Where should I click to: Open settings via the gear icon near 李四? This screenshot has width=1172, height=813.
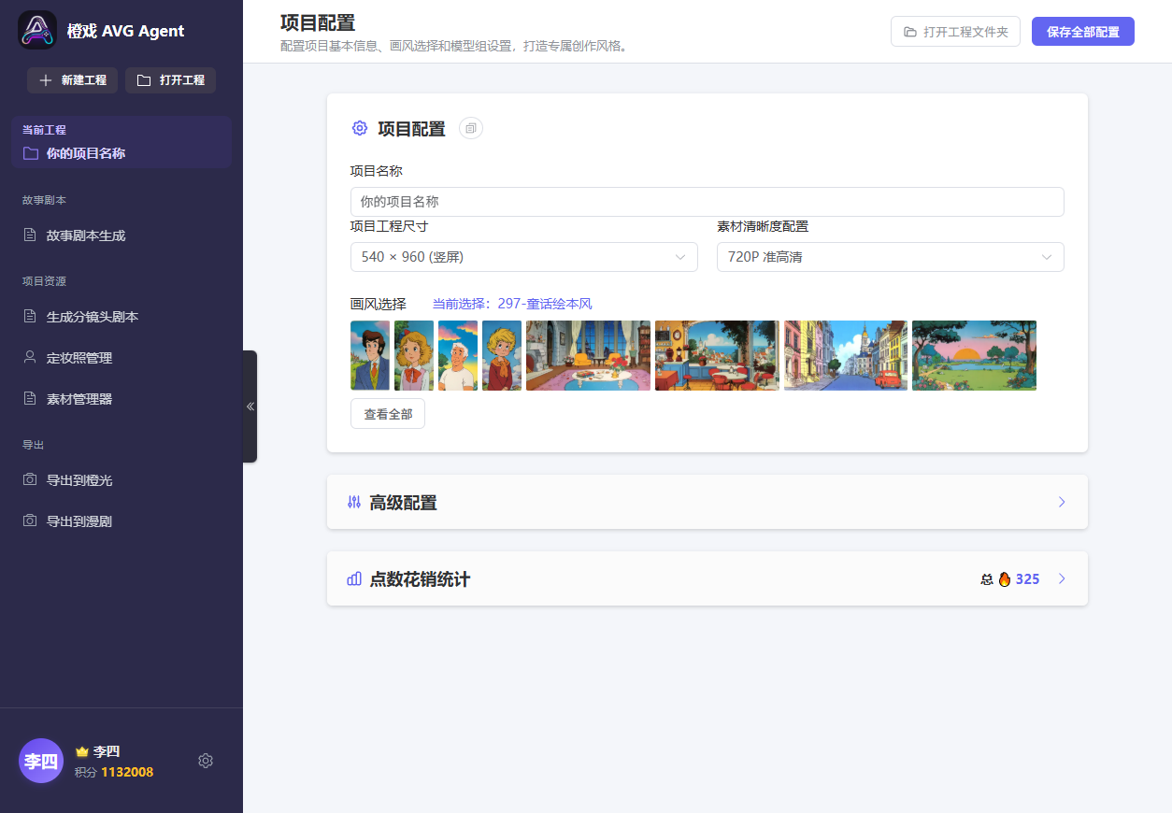[206, 761]
